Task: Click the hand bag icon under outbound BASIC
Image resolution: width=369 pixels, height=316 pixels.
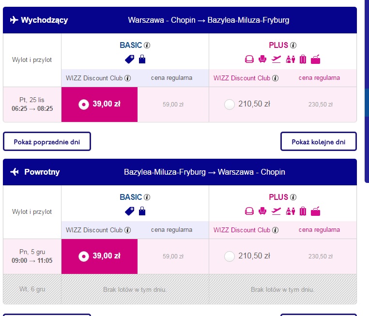Action: pos(142,59)
